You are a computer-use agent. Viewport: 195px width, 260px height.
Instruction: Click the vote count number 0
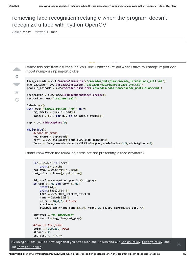tap(17, 77)
